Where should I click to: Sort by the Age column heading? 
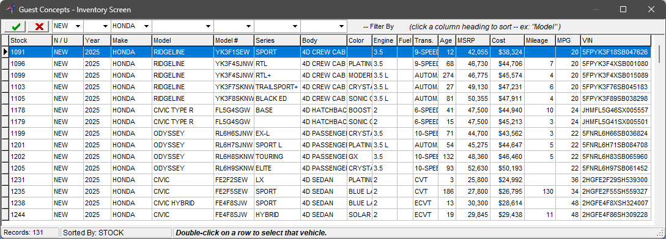tap(447, 40)
